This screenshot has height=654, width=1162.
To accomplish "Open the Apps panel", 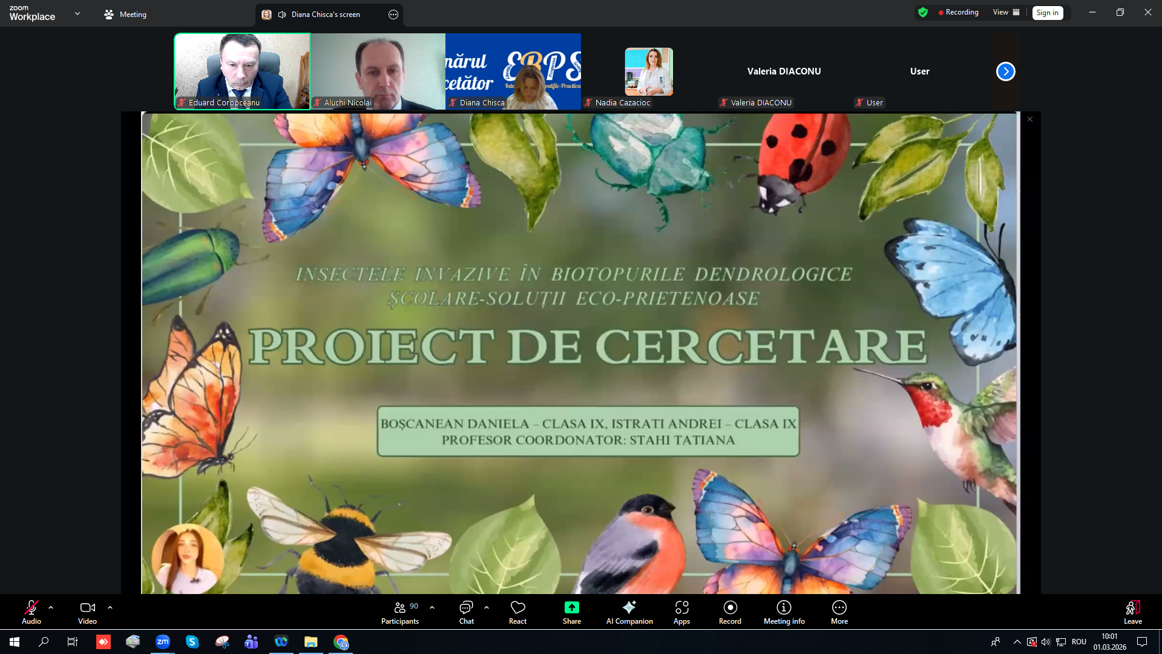I will click(x=681, y=611).
